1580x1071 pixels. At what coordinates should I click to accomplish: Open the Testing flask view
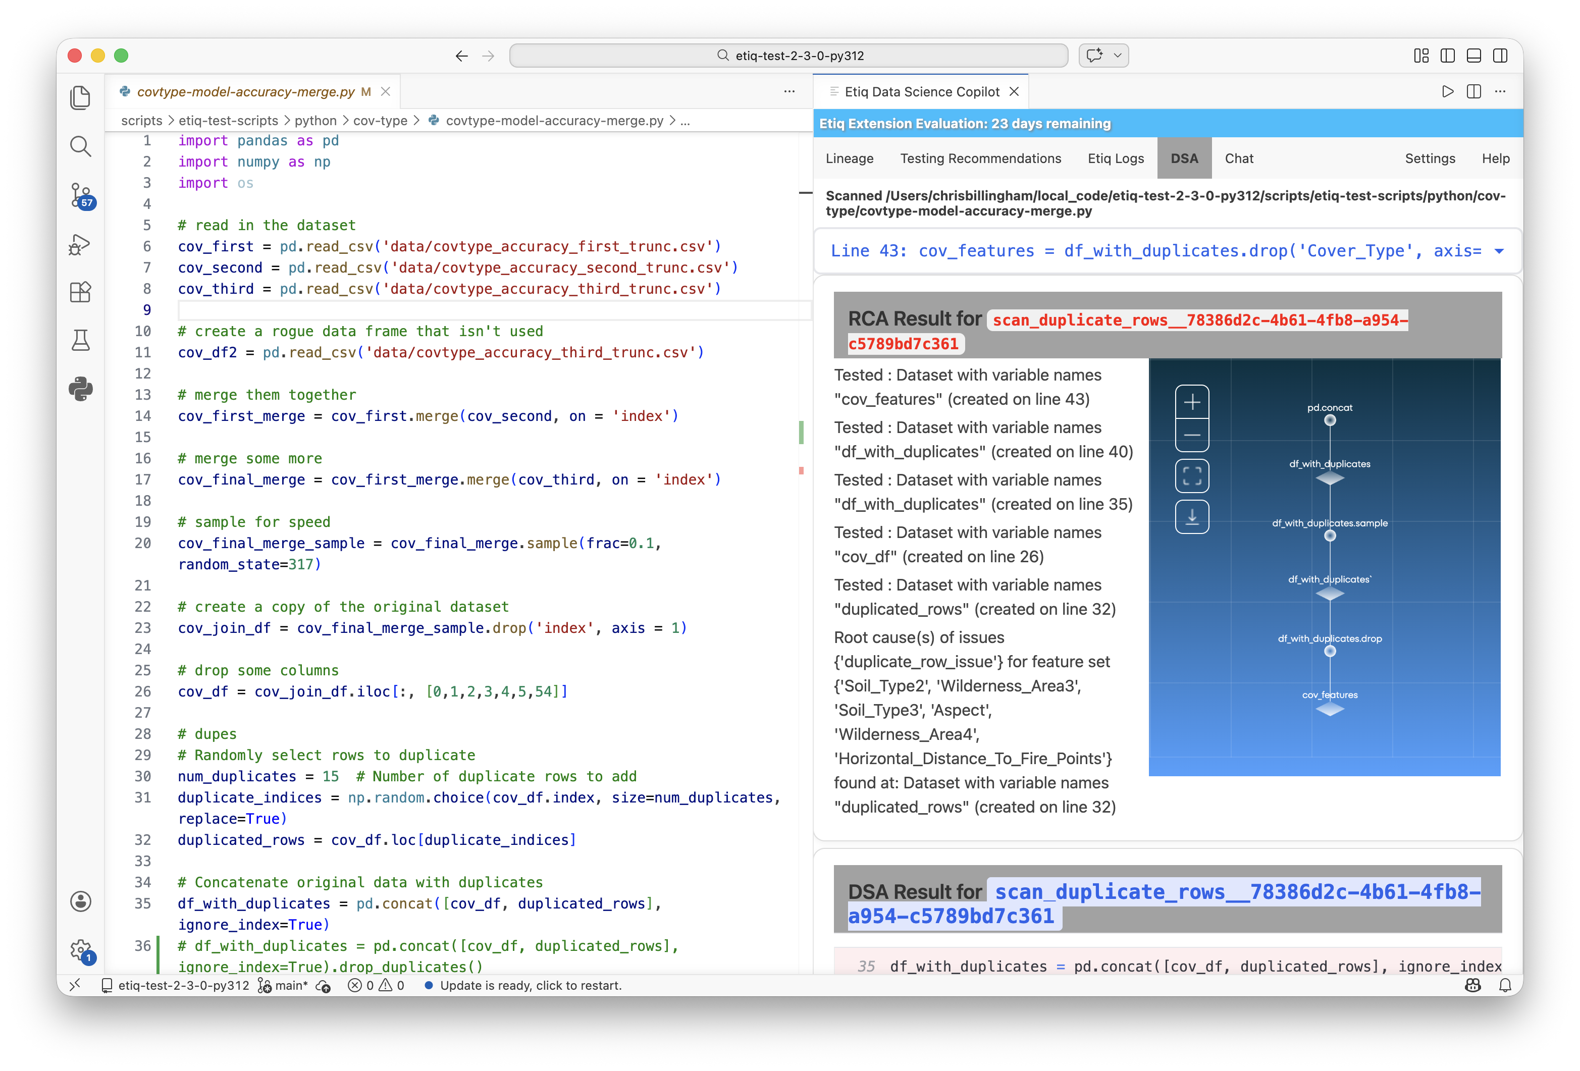click(80, 340)
